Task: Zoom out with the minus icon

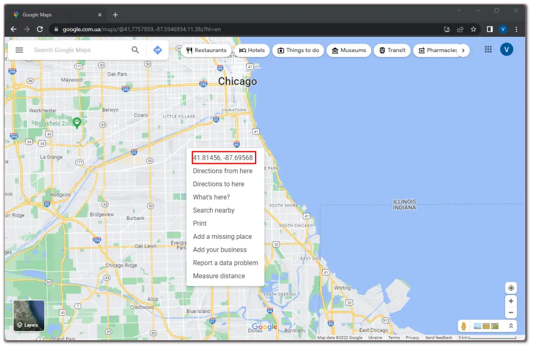Action: (x=511, y=313)
